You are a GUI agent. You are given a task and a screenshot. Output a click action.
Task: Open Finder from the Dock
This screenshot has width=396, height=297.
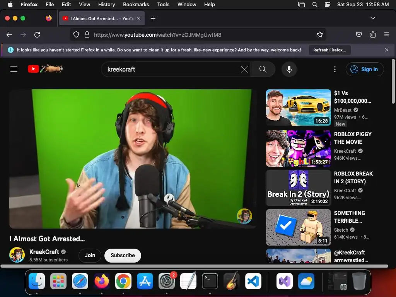tap(37, 281)
